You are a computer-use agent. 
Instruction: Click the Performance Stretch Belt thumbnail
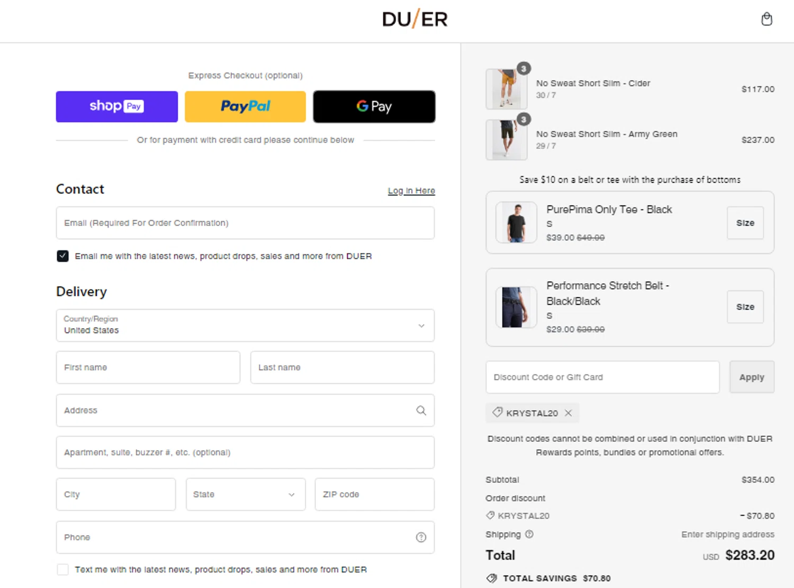click(x=516, y=307)
